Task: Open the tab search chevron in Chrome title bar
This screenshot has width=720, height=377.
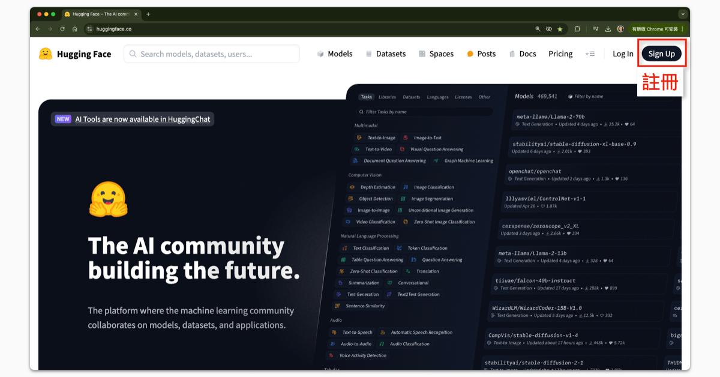Action: click(x=683, y=14)
